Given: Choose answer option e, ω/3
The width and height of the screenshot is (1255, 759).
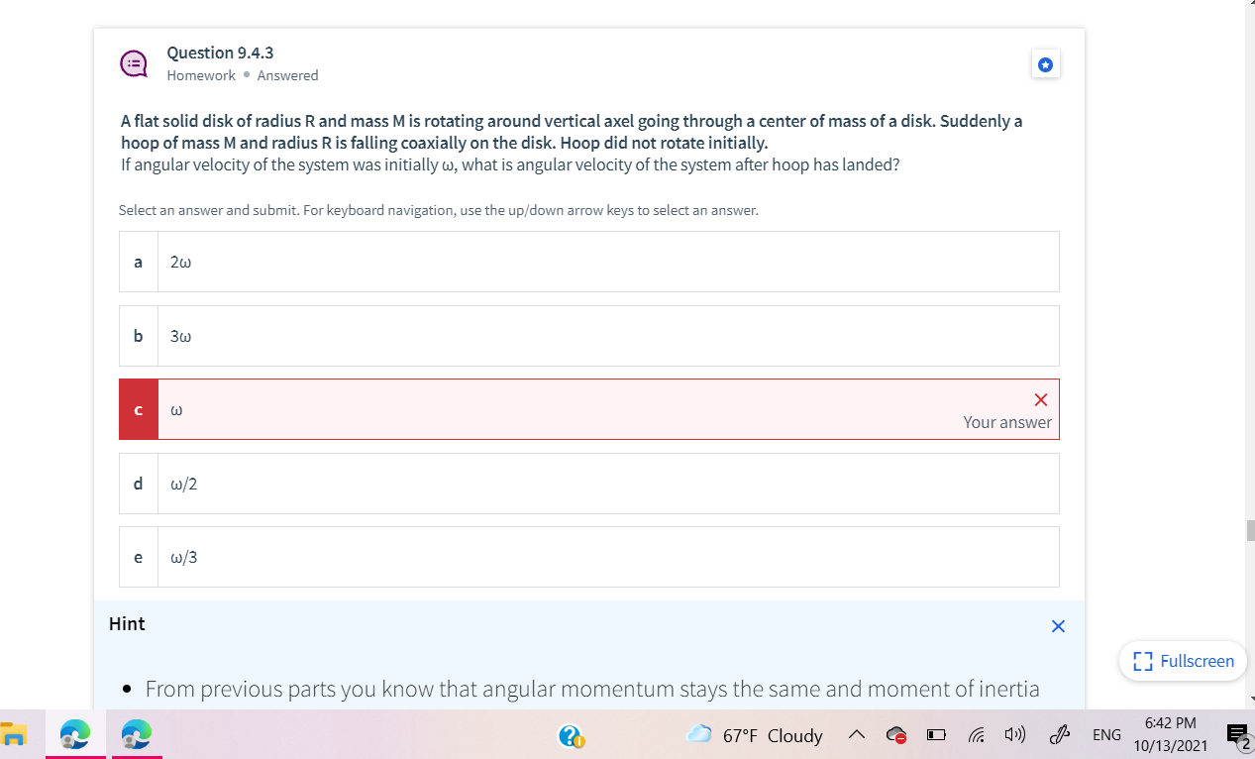Looking at the screenshot, I should coord(588,557).
